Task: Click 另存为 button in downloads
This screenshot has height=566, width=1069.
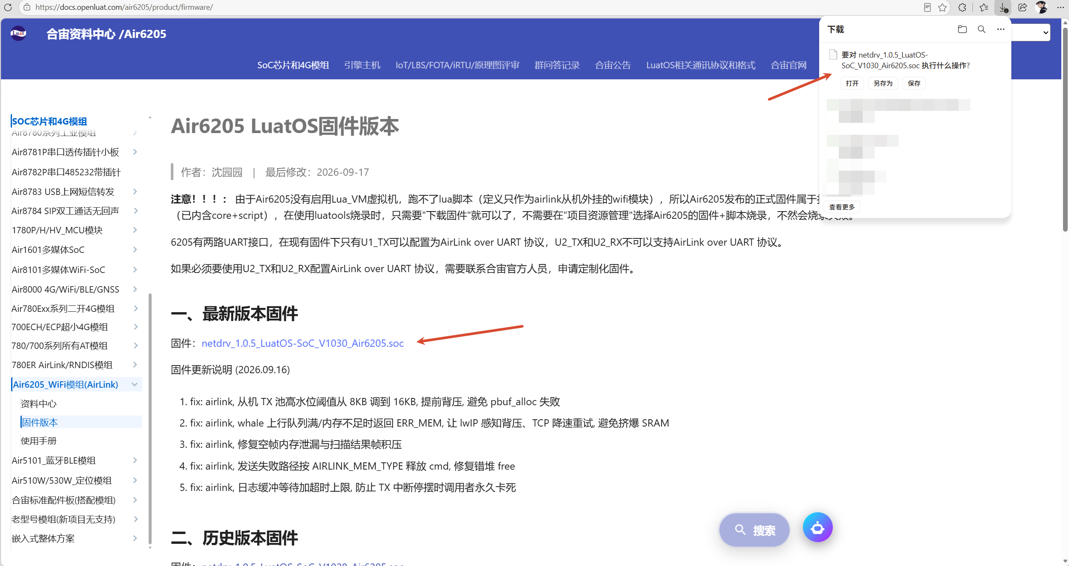Action: click(883, 83)
